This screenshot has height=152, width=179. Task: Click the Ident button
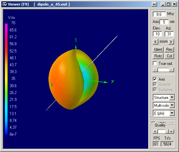(158, 49)
